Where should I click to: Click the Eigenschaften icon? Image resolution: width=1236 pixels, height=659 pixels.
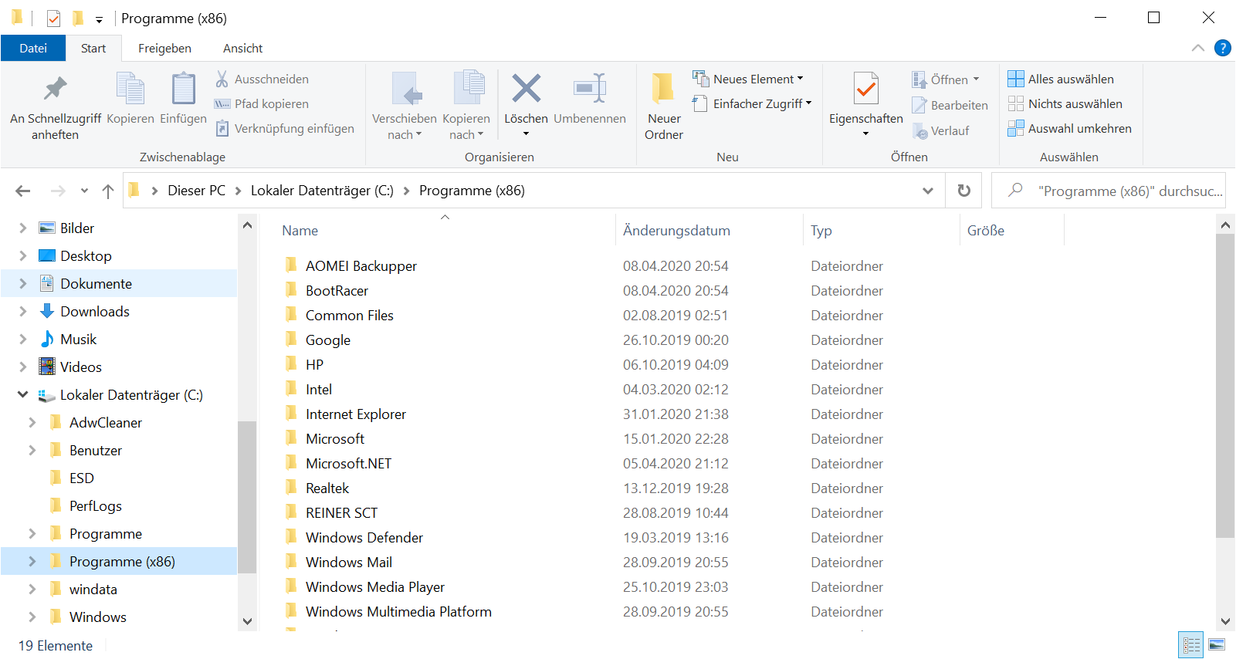coord(866,88)
